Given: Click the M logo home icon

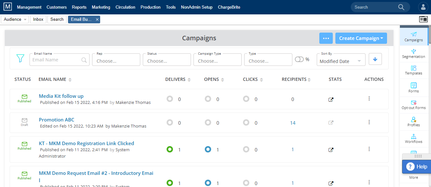Looking at the screenshot, I should point(8,7).
